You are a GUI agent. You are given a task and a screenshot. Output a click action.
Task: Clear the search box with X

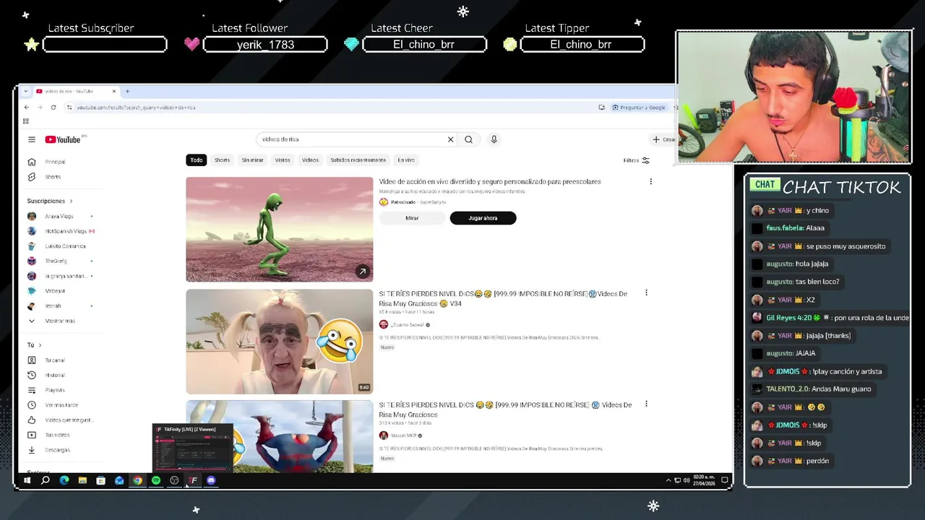tap(450, 139)
